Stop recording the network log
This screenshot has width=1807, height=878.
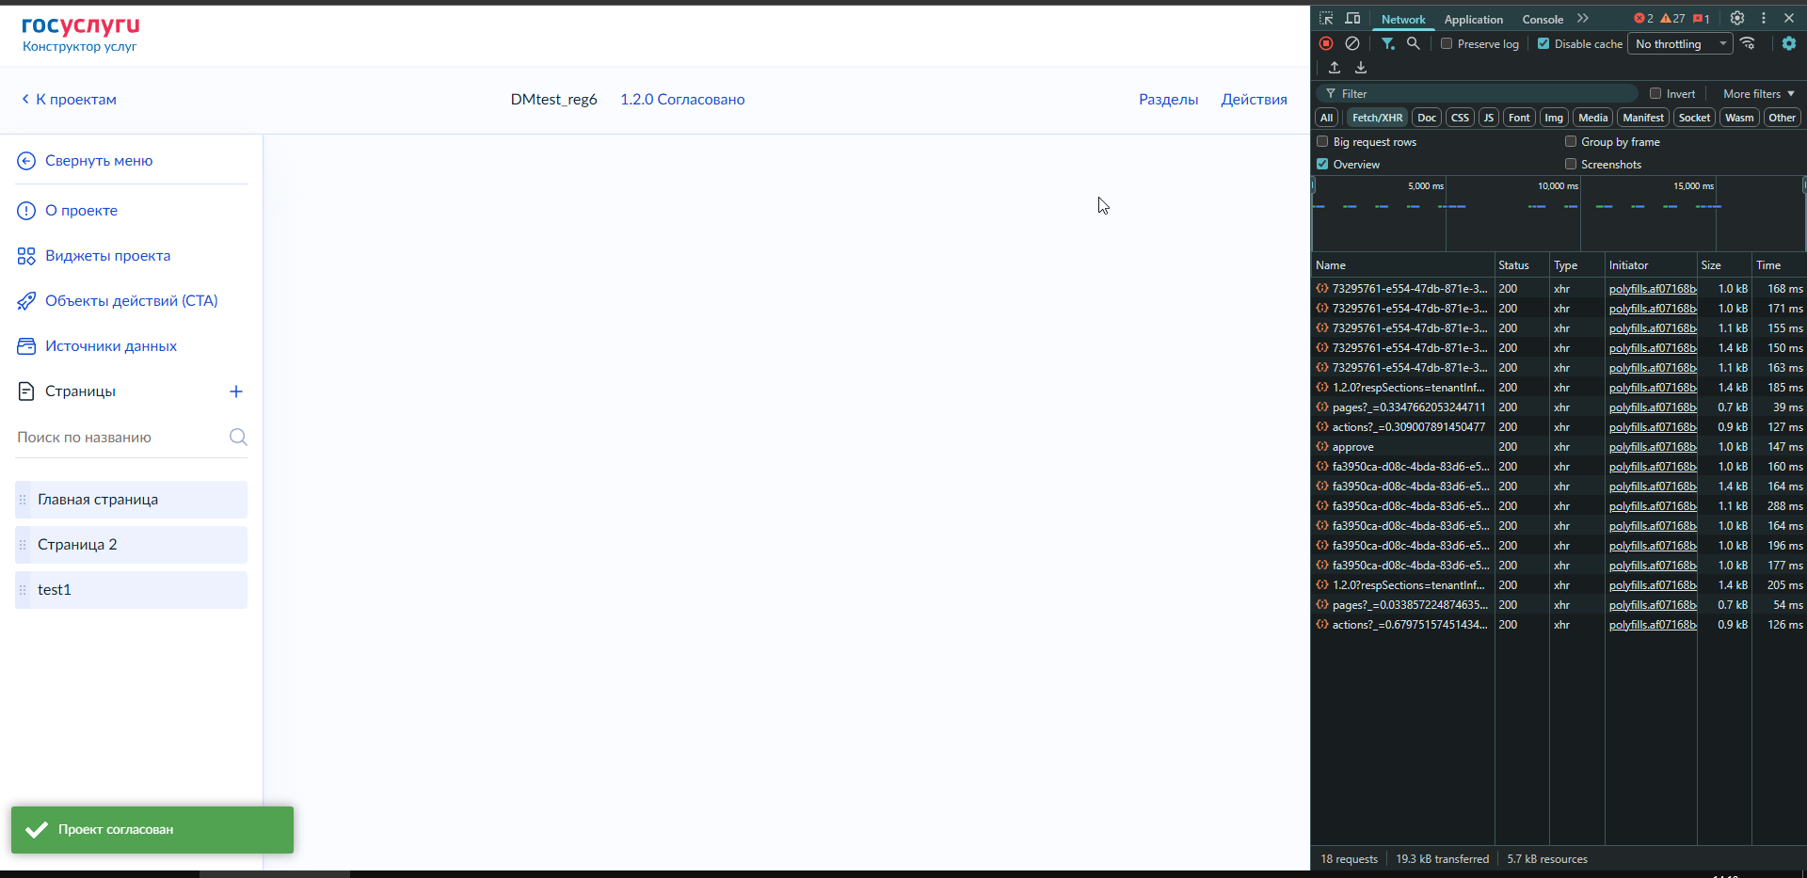[1326, 43]
